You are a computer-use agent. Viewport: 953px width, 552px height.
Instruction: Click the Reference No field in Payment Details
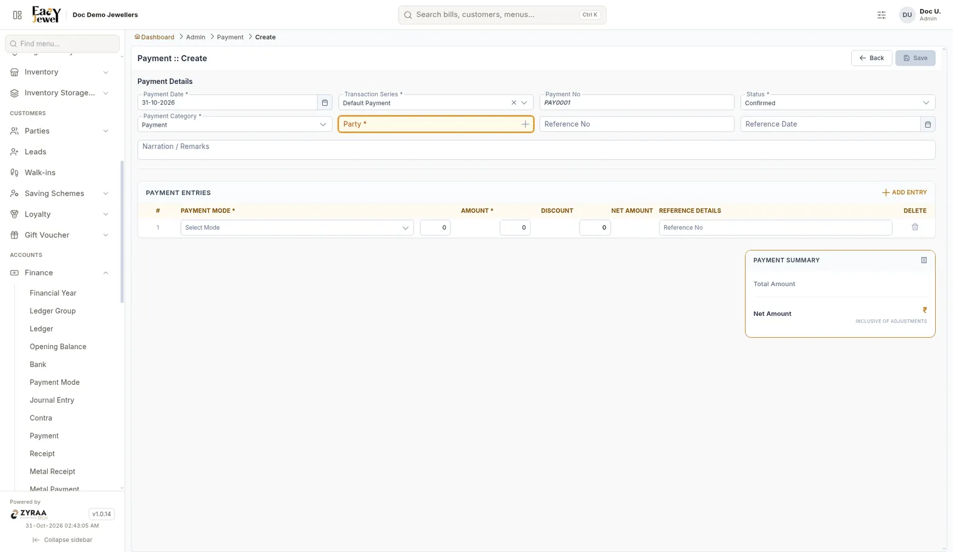tap(637, 124)
